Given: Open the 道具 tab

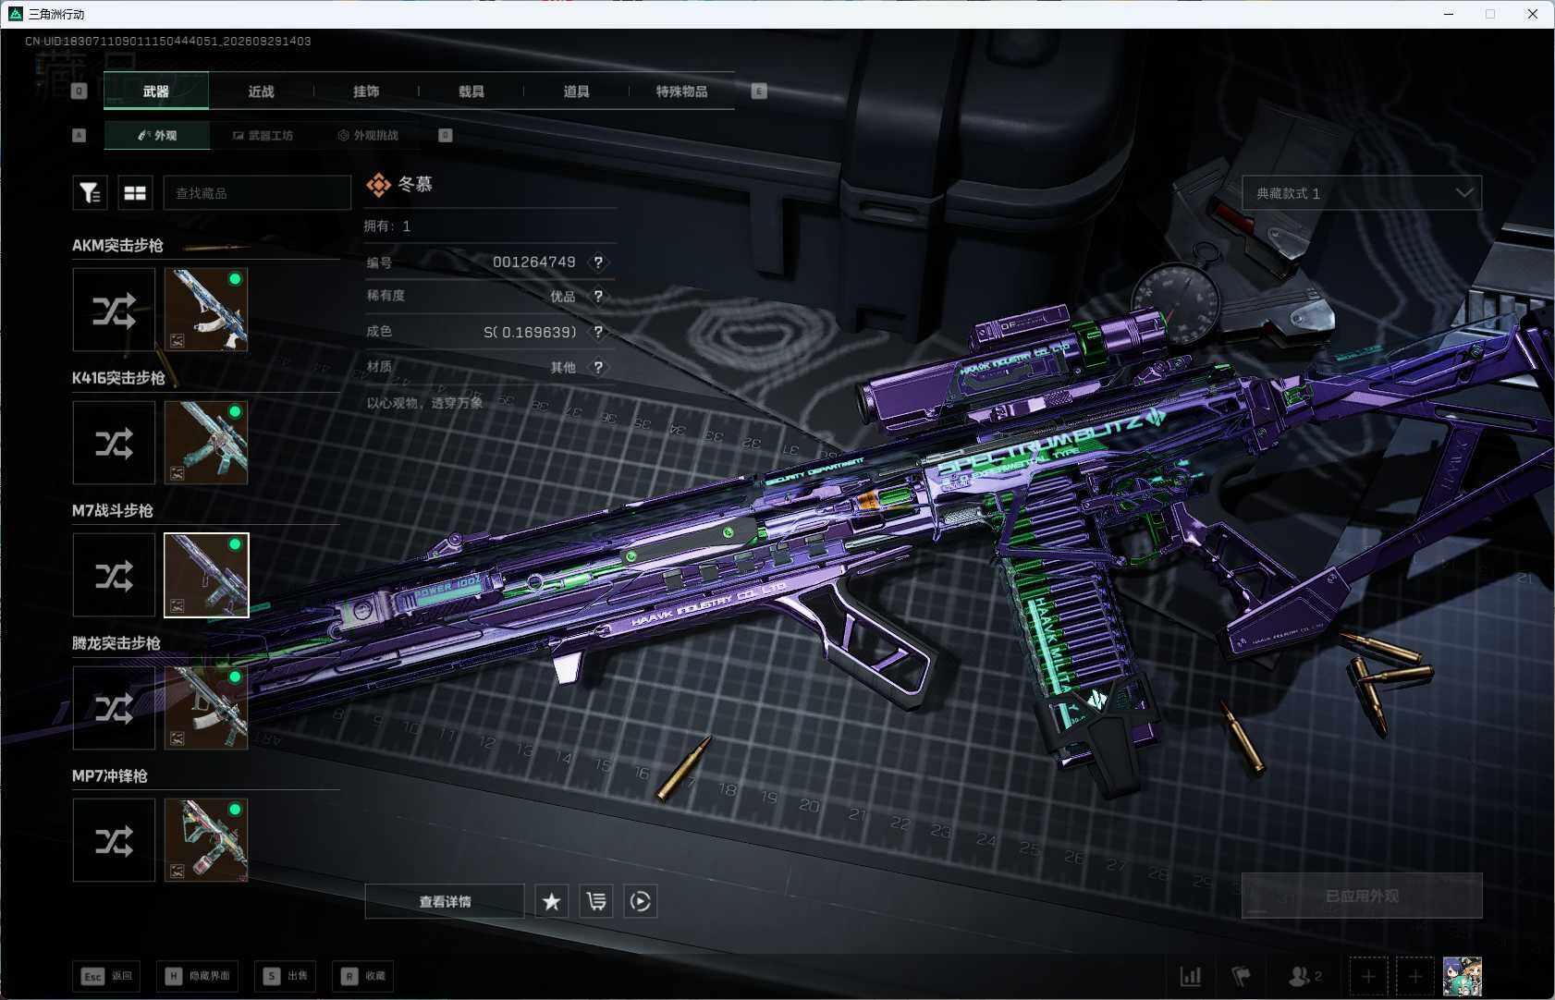Looking at the screenshot, I should 576,91.
